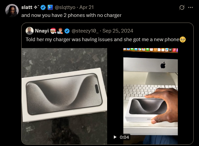The width and height of the screenshot is (199, 146).
Task: Visit the @steezy10_ handle
Action: [x=85, y=31]
